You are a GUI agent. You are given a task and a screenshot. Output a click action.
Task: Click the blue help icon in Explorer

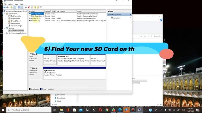pyautogui.click(x=161, y=20)
